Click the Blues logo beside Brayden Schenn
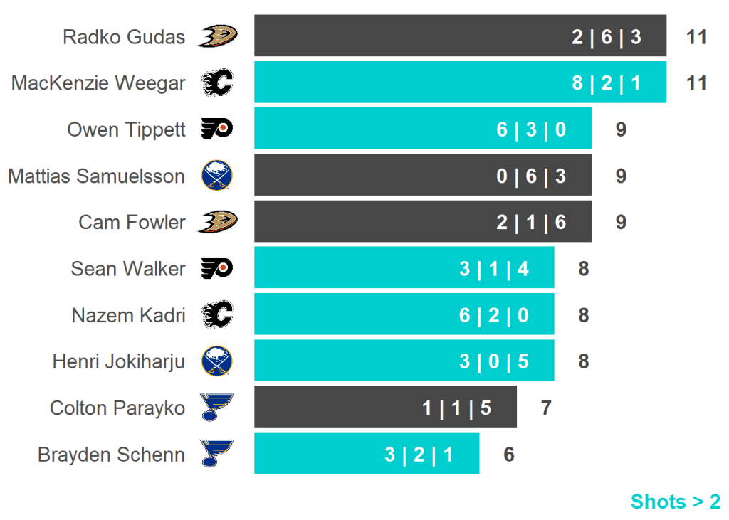729x520 pixels. coord(217,454)
